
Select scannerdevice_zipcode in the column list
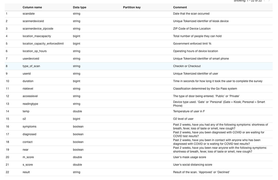tap(38, 28)
